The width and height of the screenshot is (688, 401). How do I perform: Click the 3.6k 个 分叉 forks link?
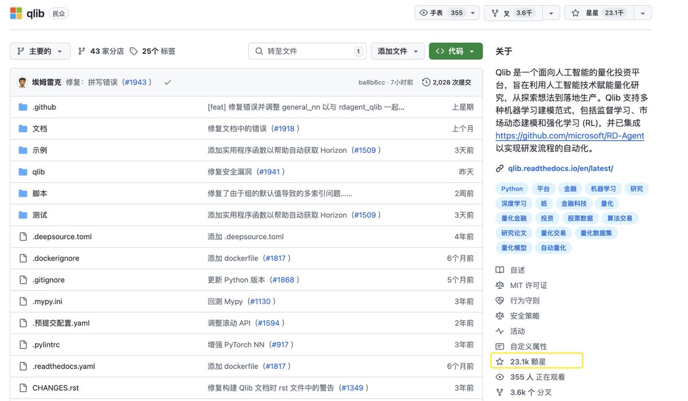click(x=531, y=392)
